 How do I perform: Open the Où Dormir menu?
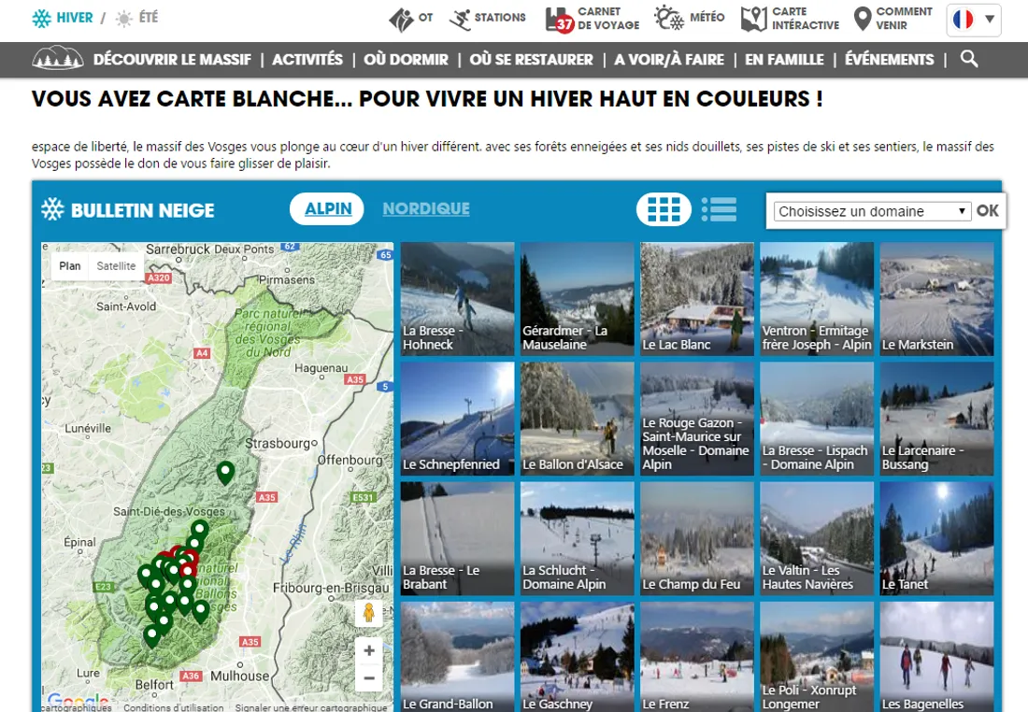click(x=406, y=59)
